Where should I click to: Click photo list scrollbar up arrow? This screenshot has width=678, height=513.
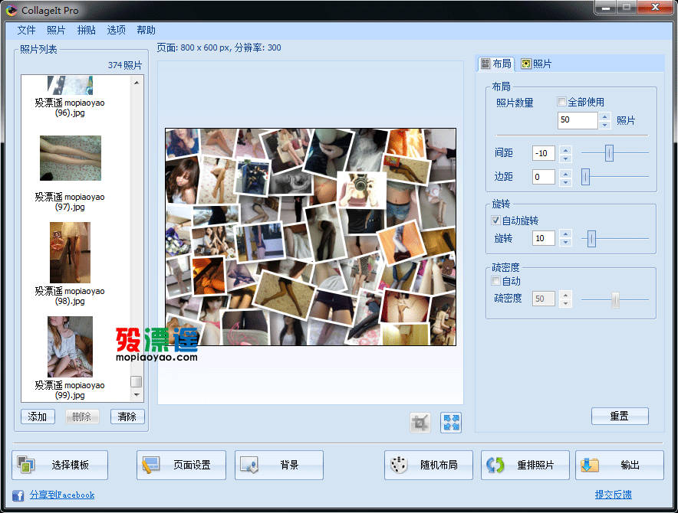[137, 83]
